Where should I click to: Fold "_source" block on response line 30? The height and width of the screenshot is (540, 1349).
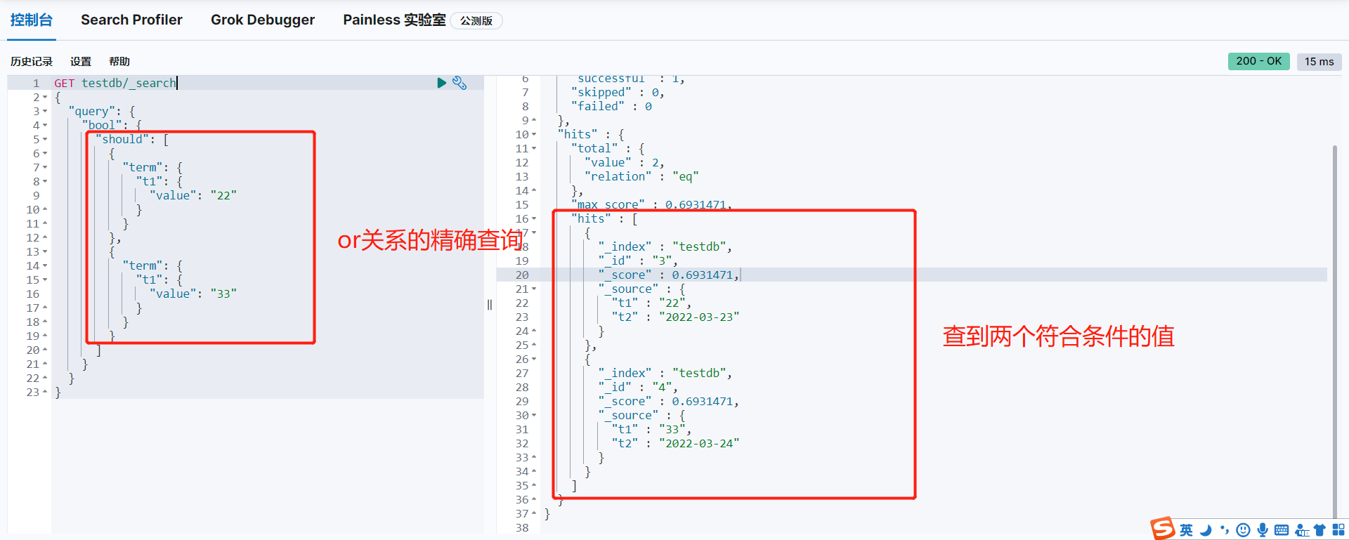[x=534, y=415]
